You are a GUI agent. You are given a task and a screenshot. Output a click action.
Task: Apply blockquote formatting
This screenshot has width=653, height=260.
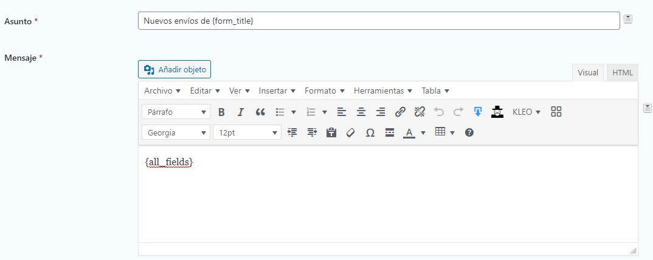point(260,112)
